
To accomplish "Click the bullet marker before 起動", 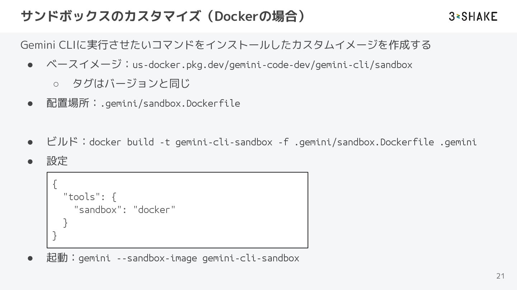I will [x=31, y=258].
